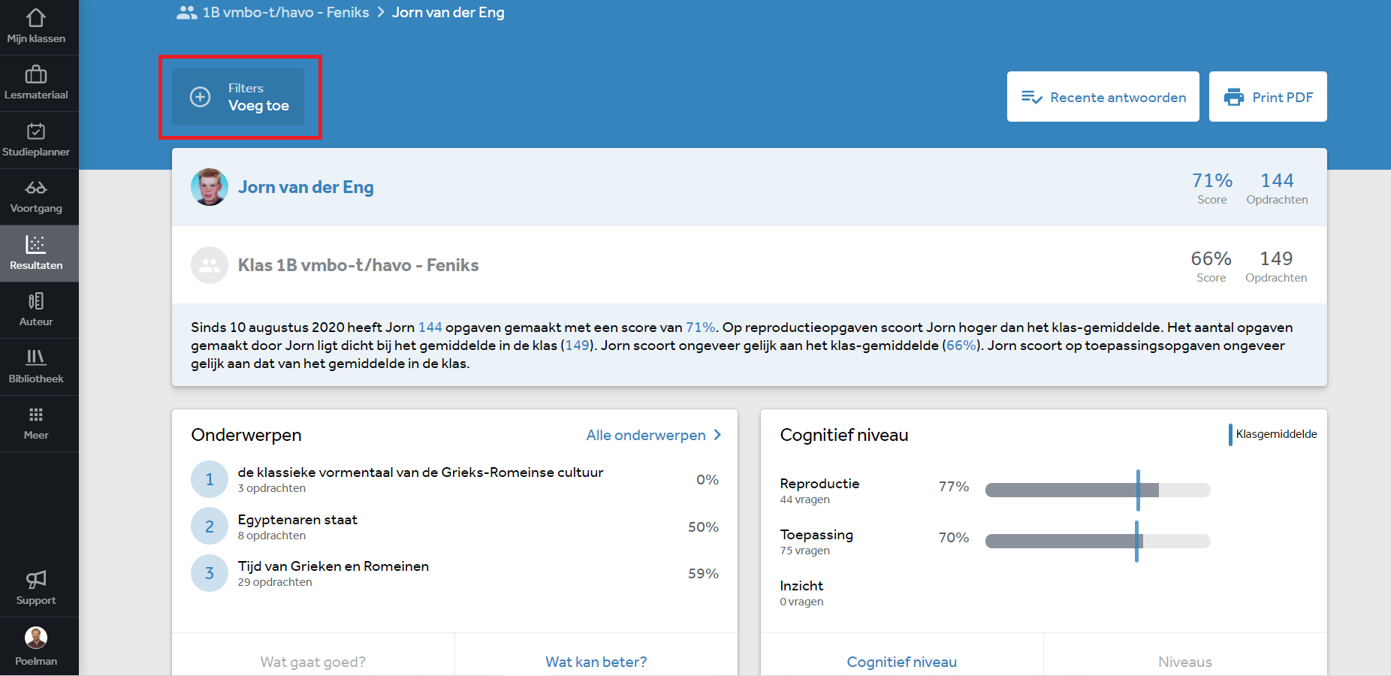Add a filter via Voeg toe
1391x676 pixels.
(238, 97)
